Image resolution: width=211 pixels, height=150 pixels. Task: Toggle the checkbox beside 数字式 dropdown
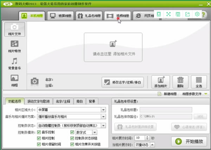point(72,132)
